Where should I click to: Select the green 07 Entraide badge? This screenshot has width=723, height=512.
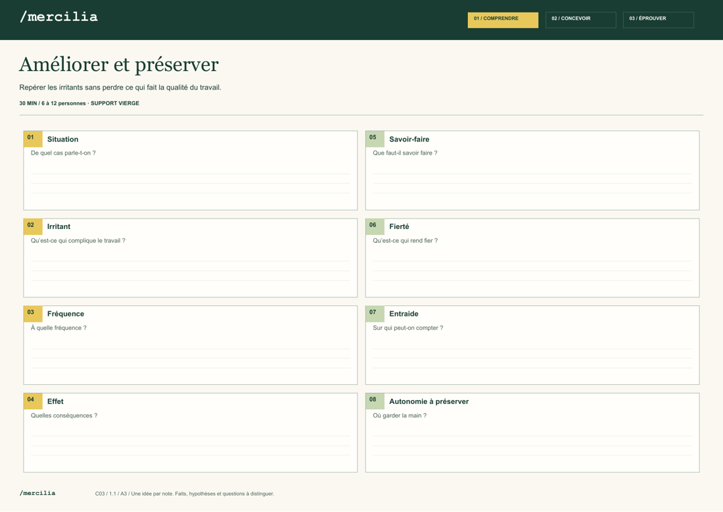[375, 314]
